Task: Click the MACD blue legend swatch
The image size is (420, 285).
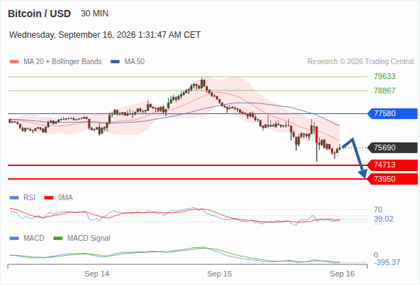Action: click(14, 238)
